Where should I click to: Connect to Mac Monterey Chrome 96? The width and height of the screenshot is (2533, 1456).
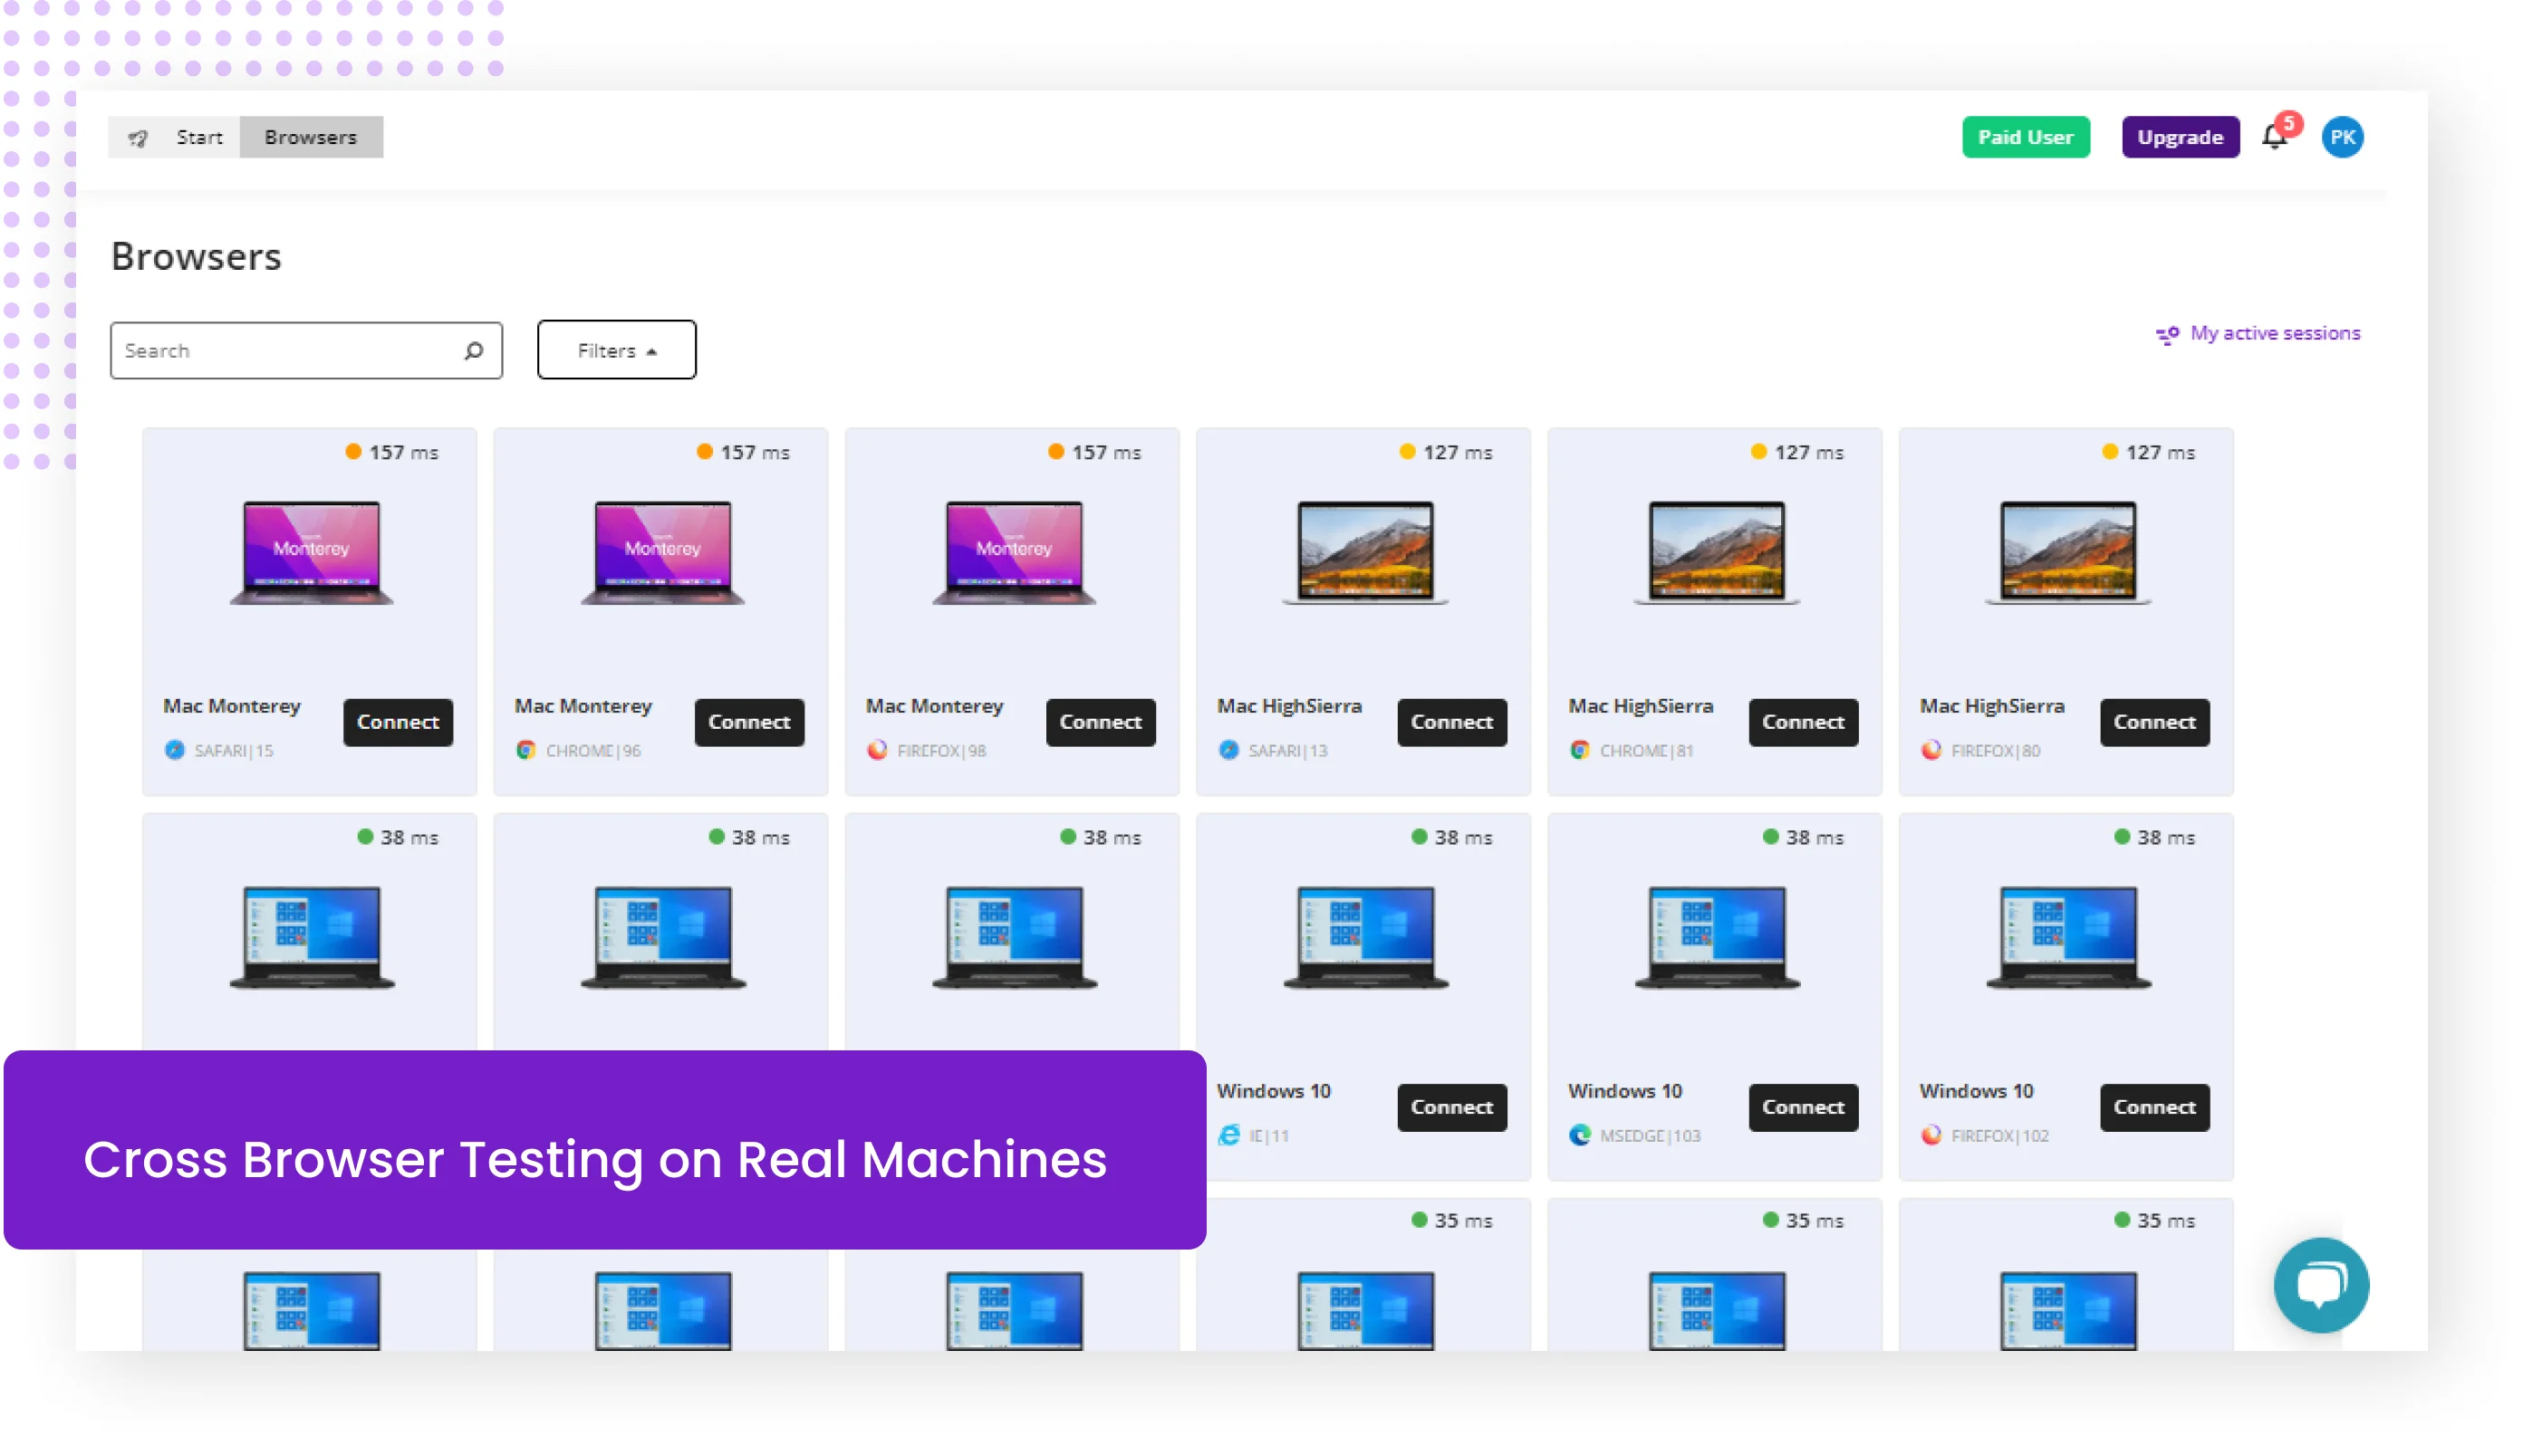(749, 722)
